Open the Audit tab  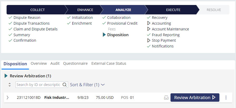[x=55, y=63]
